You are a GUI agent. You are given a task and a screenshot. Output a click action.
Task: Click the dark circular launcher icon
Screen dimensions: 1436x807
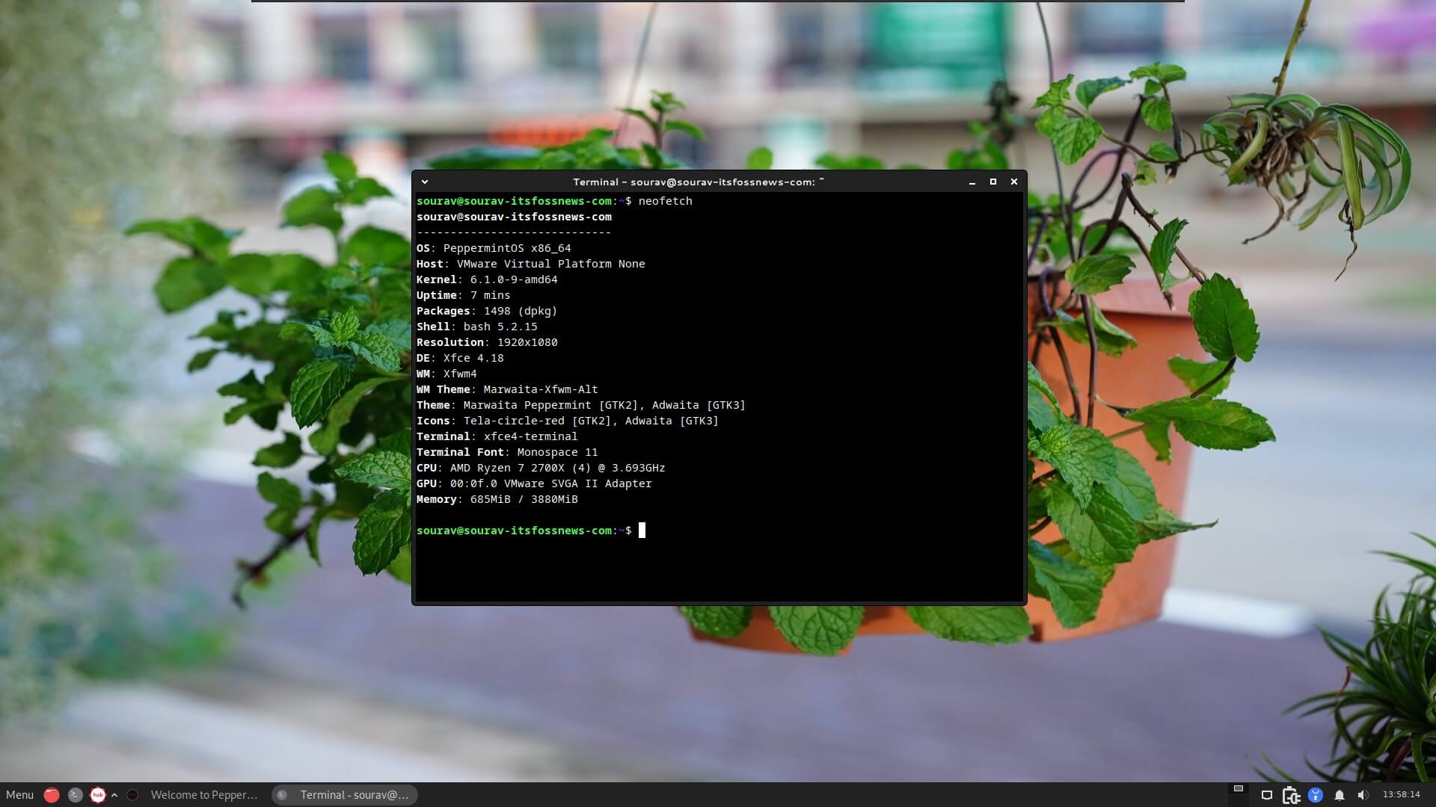(132, 795)
